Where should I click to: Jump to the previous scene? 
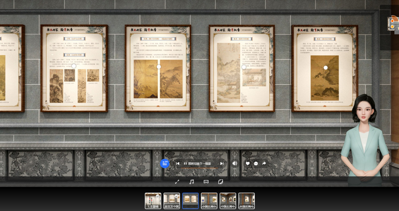pos(178,164)
